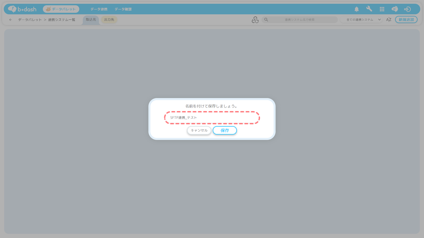The height and width of the screenshot is (238, 424).
Task: Click the chat support mascot icon
Action: pyautogui.click(x=395, y=9)
